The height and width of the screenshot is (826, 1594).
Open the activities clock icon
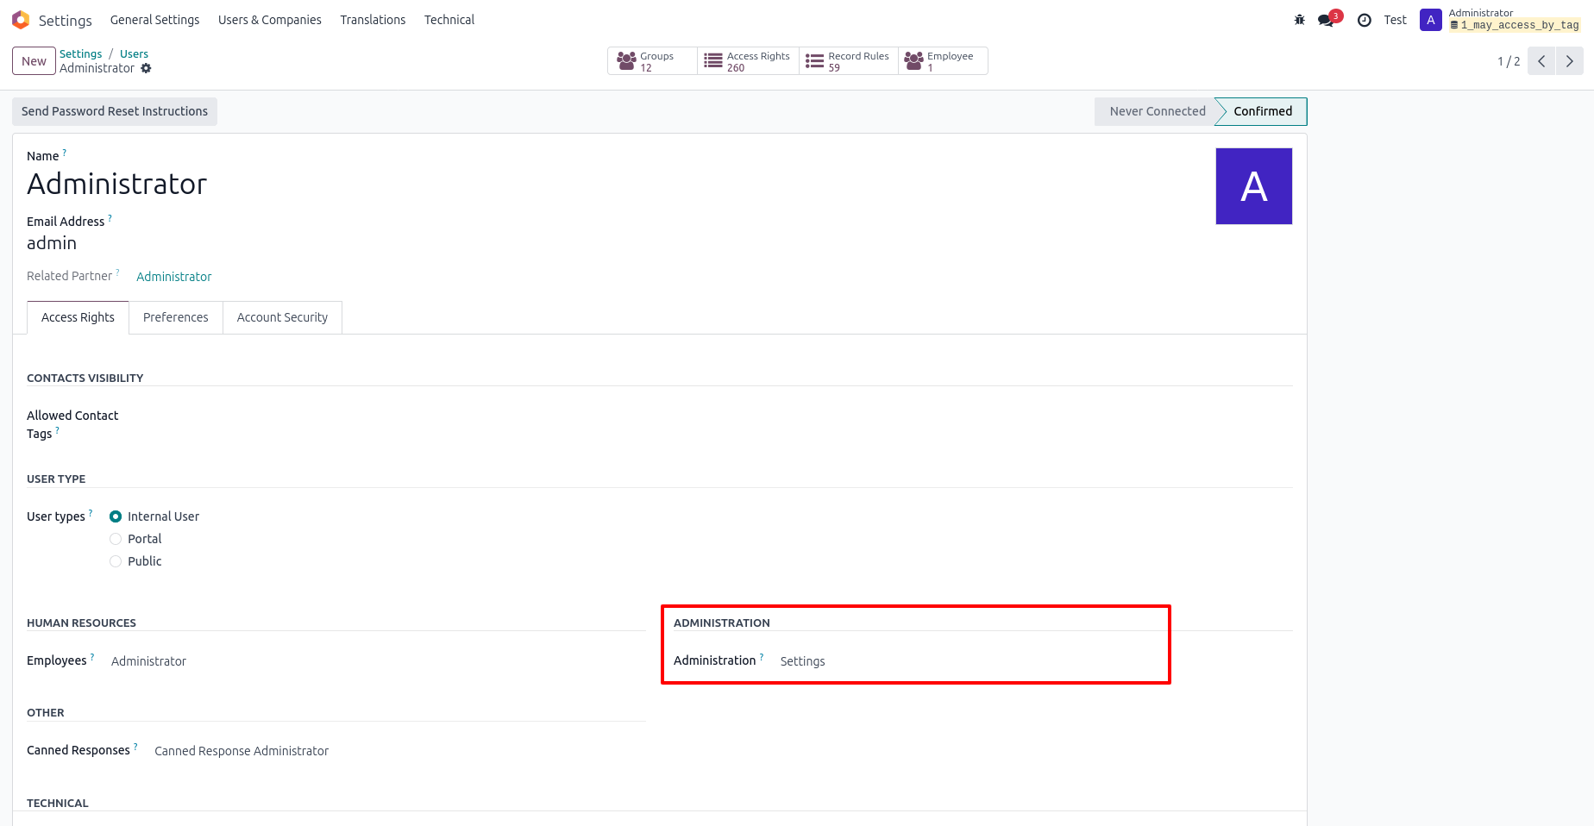coord(1364,20)
